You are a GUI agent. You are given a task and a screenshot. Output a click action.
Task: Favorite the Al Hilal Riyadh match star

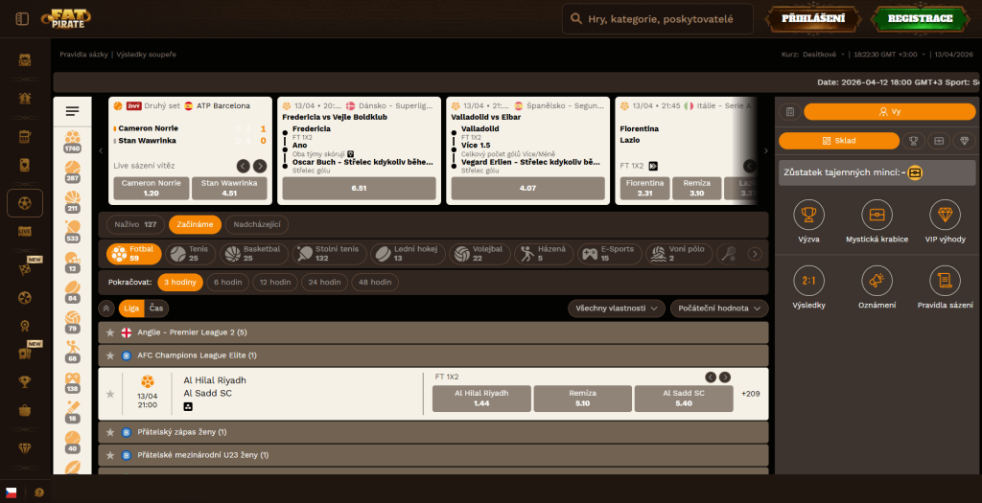point(110,394)
